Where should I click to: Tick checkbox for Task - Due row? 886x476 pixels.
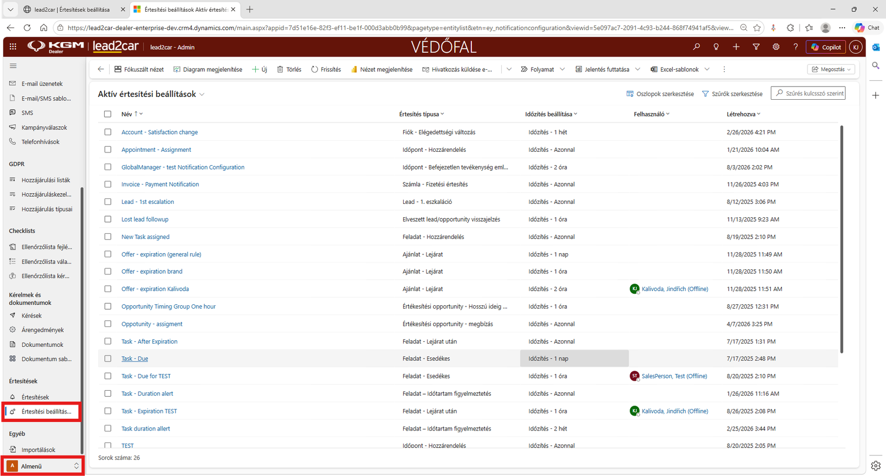[x=107, y=359]
